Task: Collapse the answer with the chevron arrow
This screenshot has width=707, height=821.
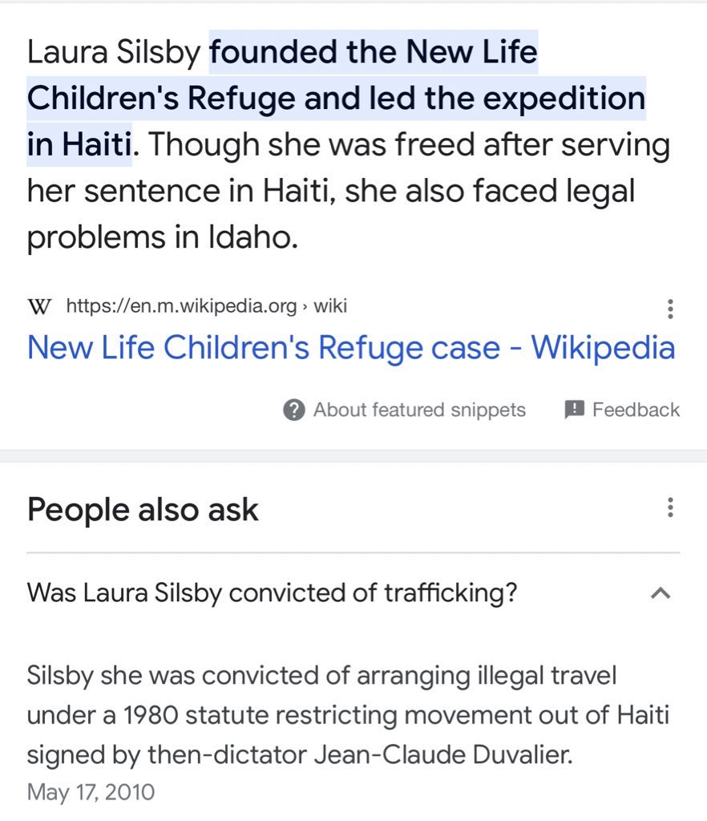Action: click(661, 593)
